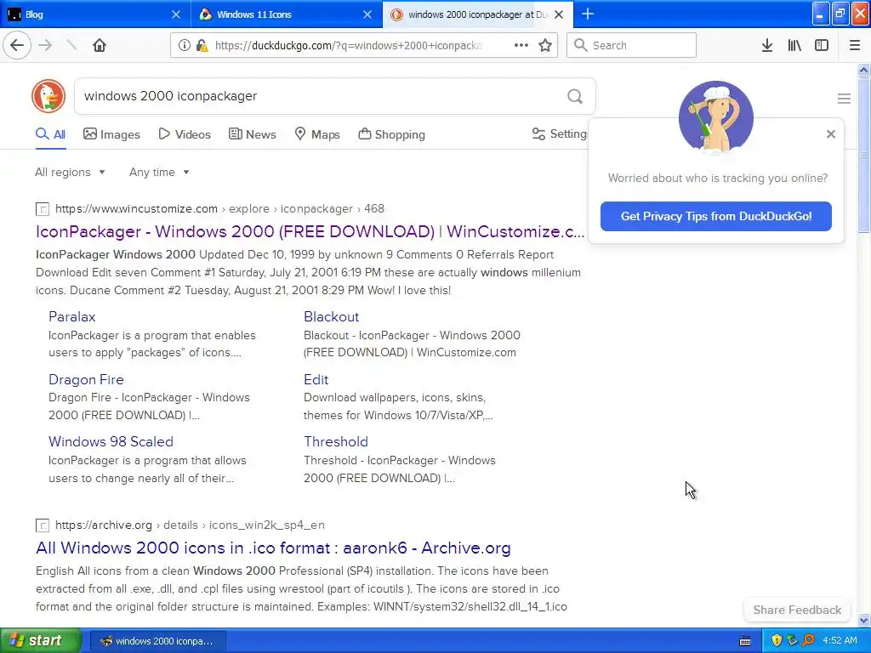Click the URL address bar text
This screenshot has width=871, height=653.
(x=348, y=46)
